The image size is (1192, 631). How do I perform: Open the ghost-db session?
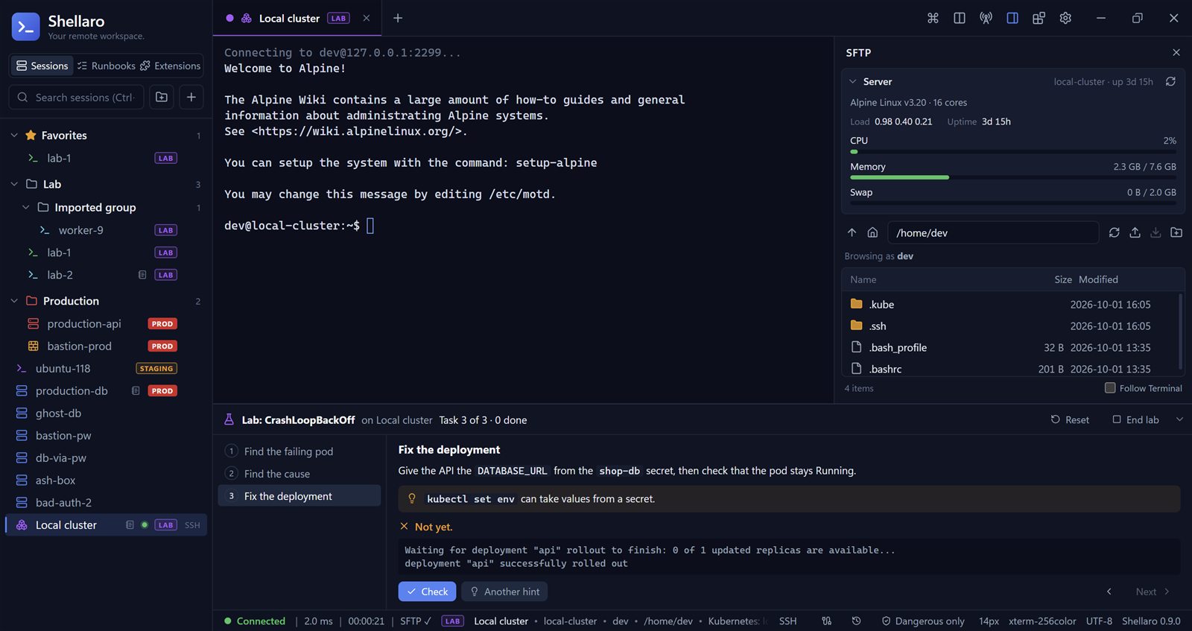pos(106,413)
